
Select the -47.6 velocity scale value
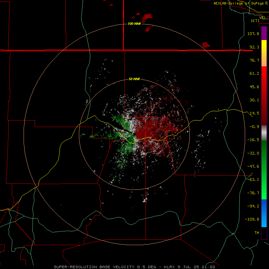click(253, 166)
